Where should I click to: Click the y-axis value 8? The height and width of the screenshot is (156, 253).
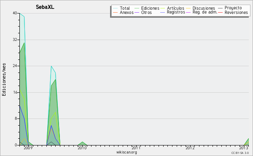[x=16, y=118]
